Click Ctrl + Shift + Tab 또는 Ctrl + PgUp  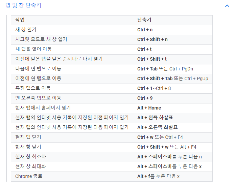[x=173, y=79]
